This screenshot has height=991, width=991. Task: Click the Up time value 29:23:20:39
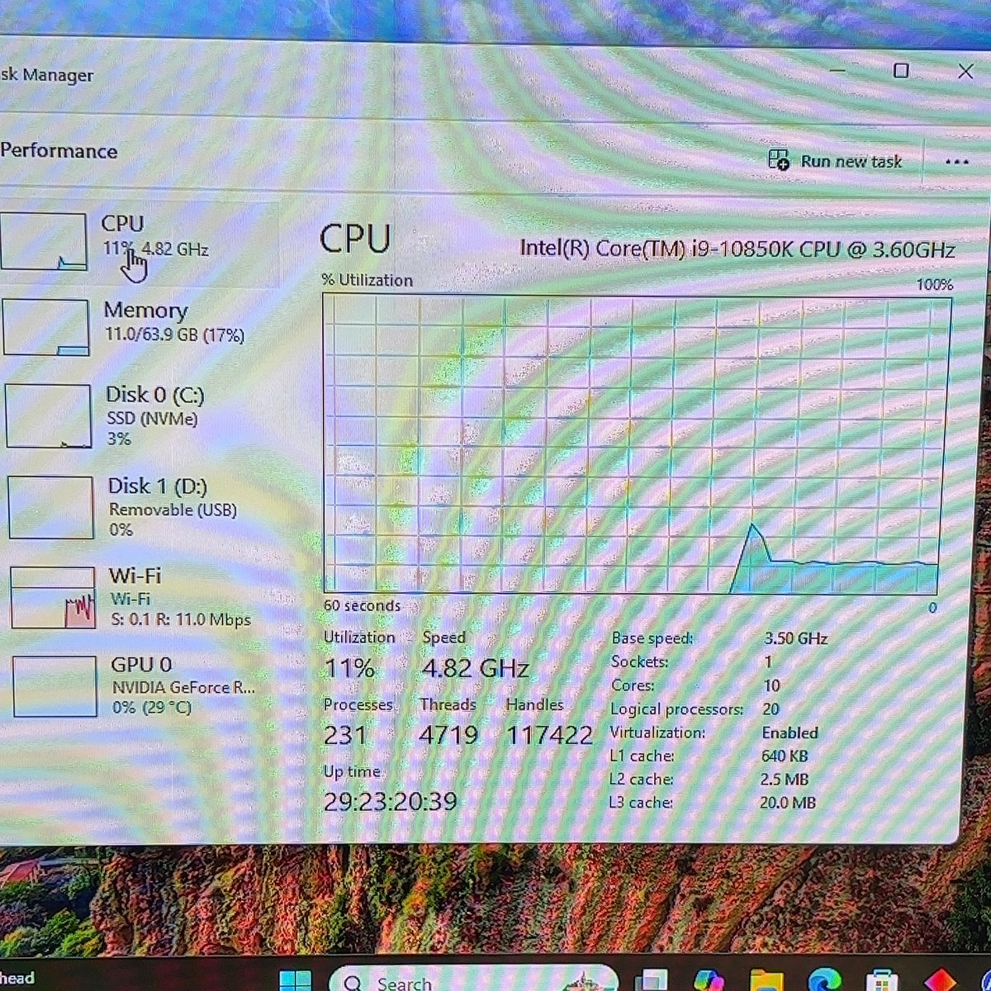(x=390, y=801)
